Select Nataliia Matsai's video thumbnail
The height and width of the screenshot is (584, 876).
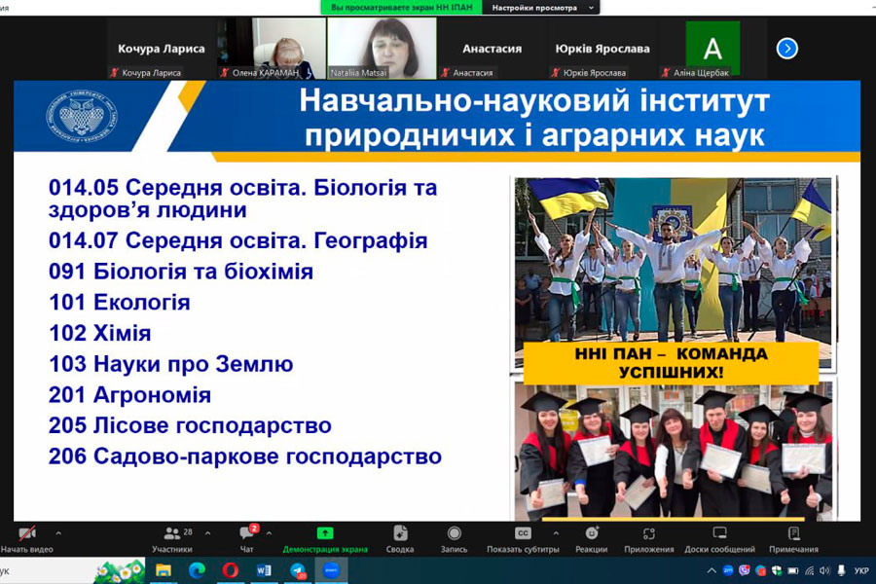point(381,48)
